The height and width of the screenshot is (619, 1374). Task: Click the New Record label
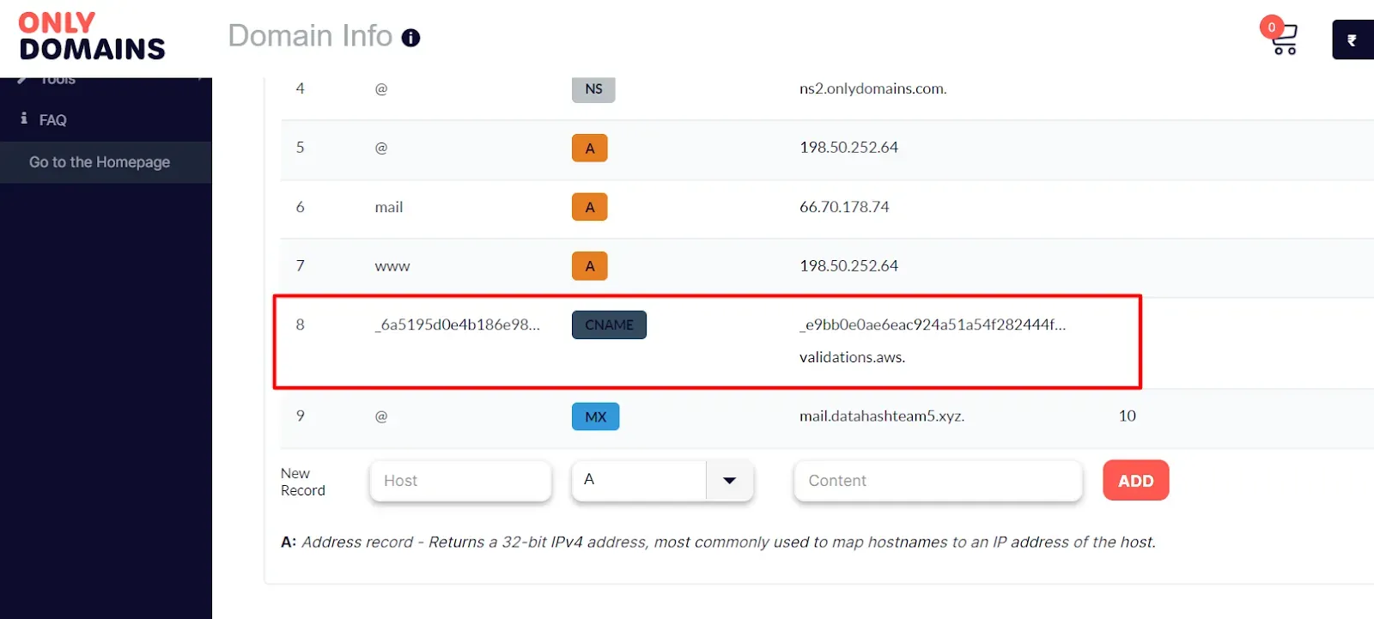pyautogui.click(x=303, y=482)
